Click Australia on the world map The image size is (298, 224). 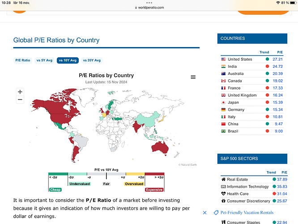tap(160, 148)
